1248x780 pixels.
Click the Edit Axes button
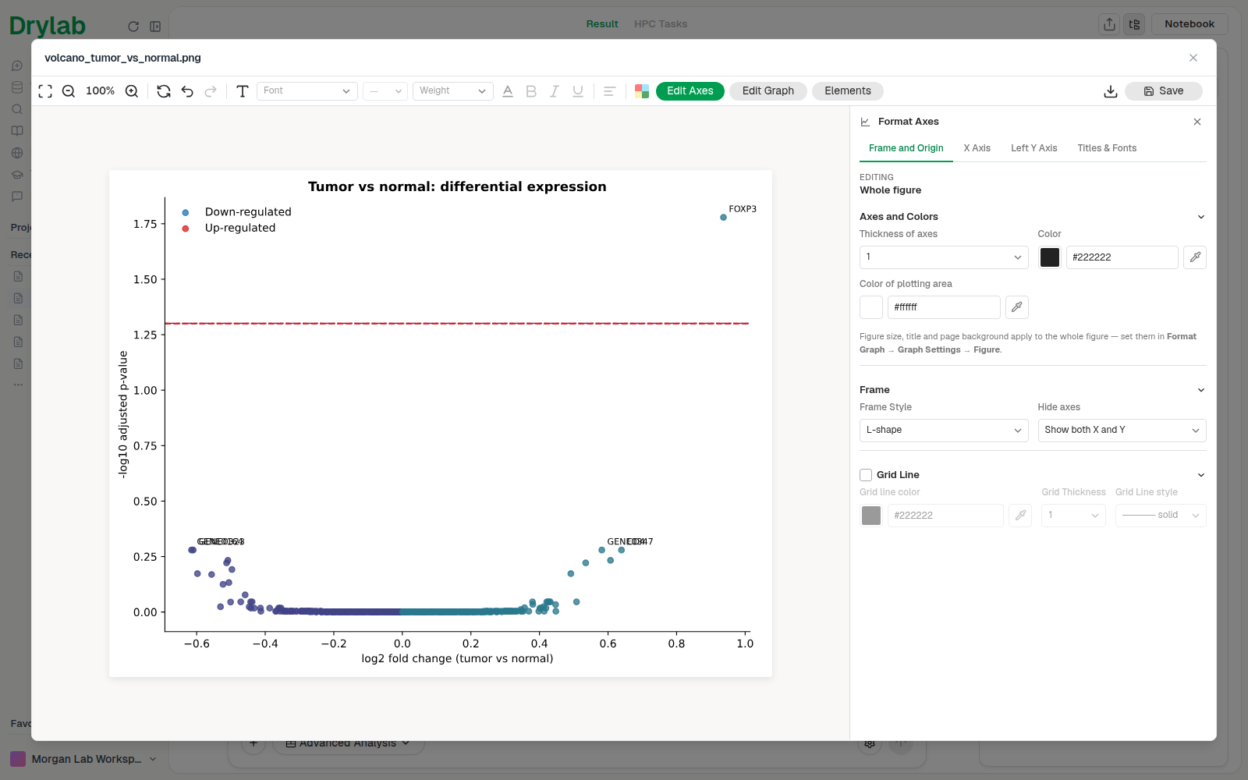(x=690, y=91)
